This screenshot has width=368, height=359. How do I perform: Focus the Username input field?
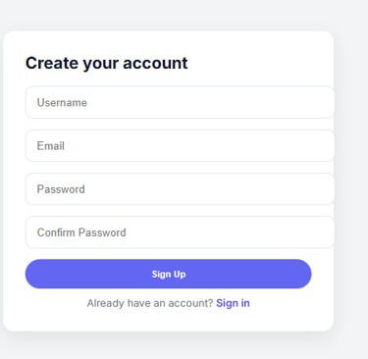[180, 102]
